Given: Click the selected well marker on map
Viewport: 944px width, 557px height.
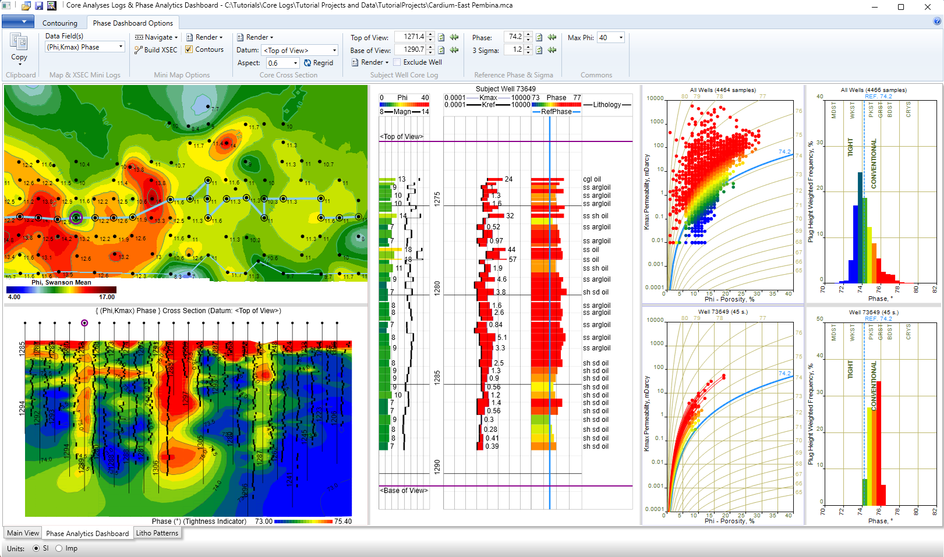Looking at the screenshot, I should (76, 218).
